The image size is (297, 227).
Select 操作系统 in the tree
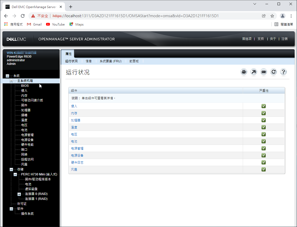[27, 213]
